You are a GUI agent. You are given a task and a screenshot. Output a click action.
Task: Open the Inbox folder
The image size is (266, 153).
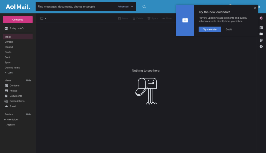click(x=8, y=36)
